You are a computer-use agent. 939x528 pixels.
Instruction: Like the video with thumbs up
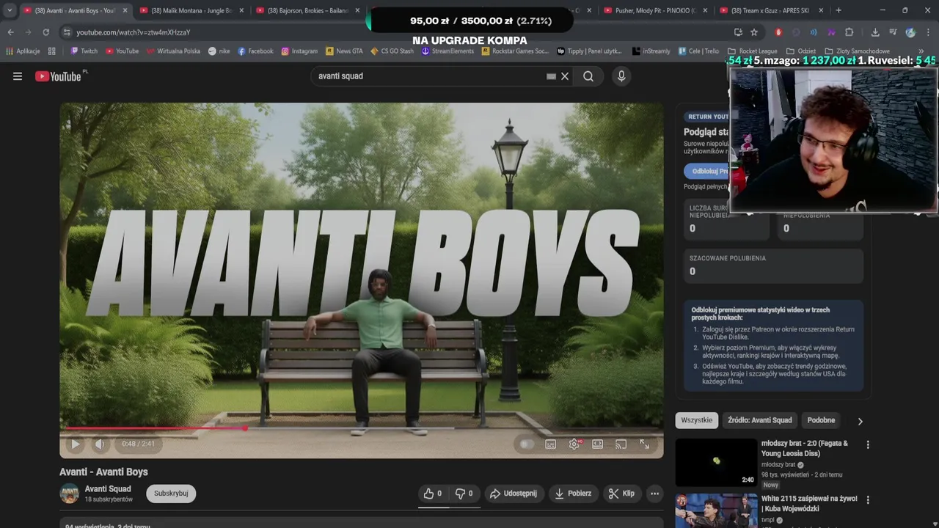pyautogui.click(x=433, y=494)
